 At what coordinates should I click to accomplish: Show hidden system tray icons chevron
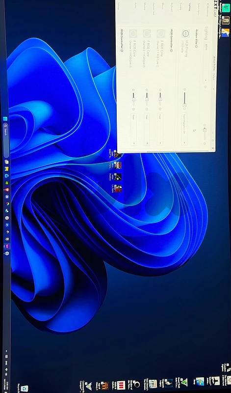(6, 351)
